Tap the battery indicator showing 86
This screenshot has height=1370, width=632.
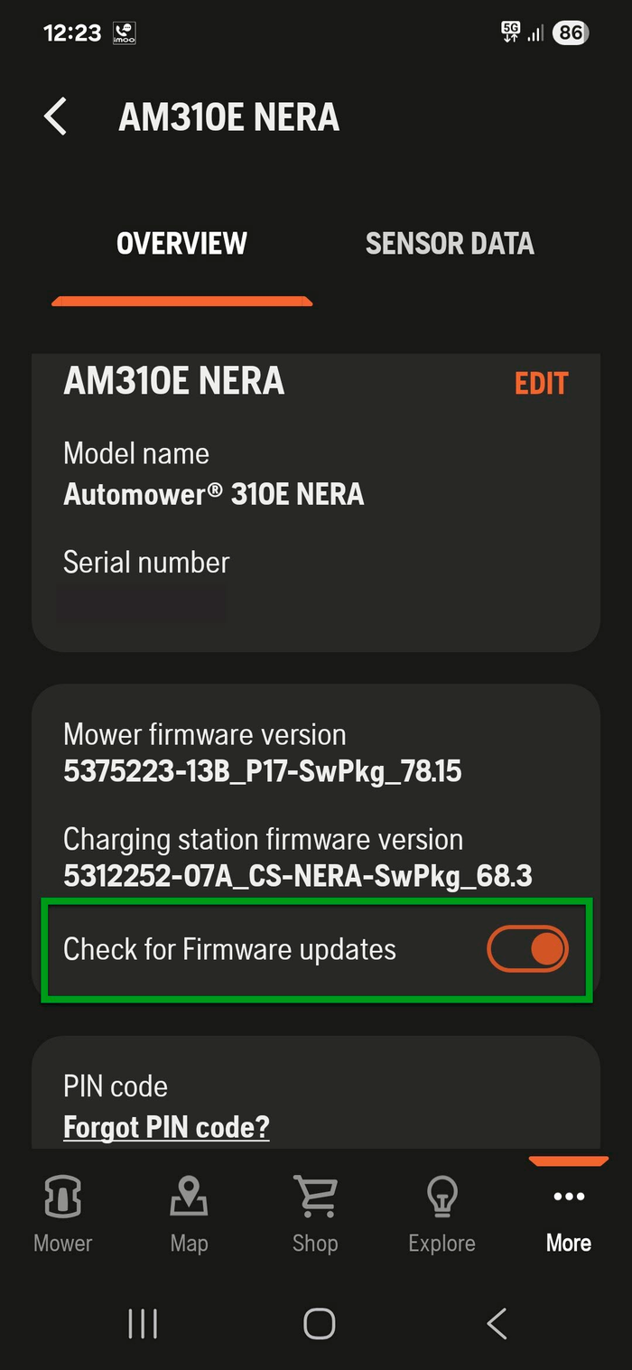(x=570, y=33)
